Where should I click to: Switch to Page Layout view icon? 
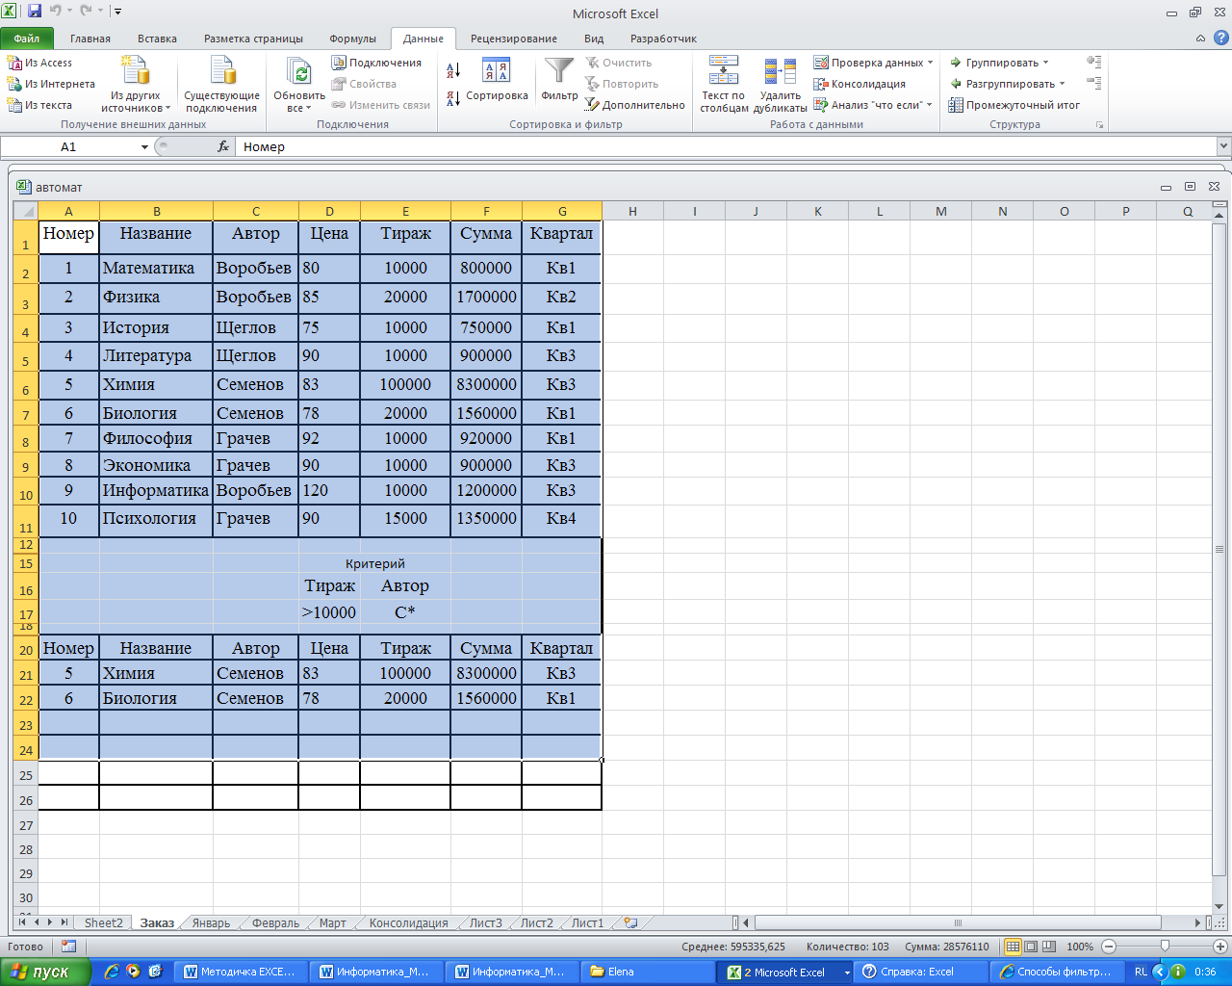(x=1031, y=947)
